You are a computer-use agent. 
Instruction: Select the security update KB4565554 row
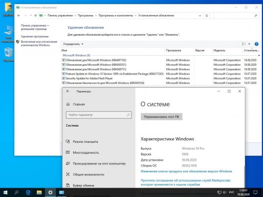pyautogui.click(x=159, y=83)
